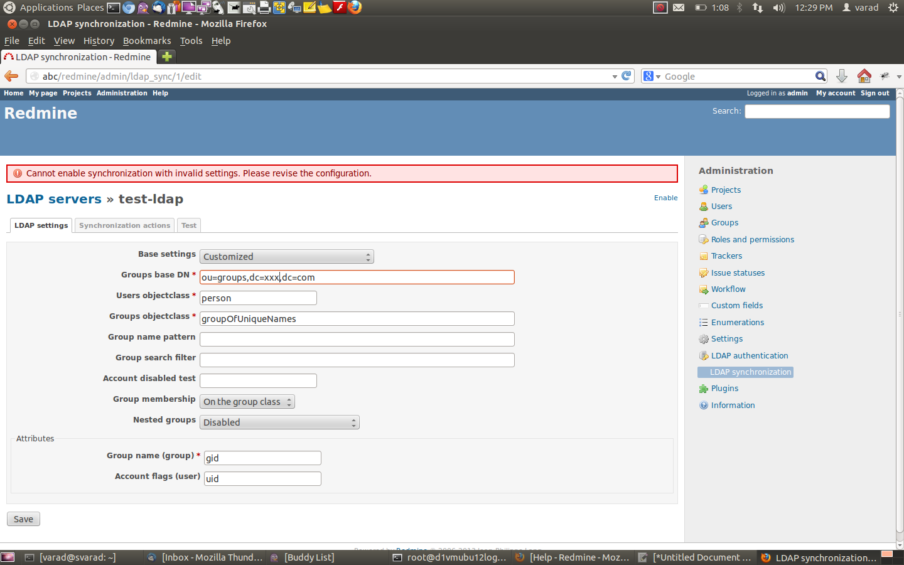Switch to the Inbox Thunderbird taskbar window
904x565 pixels.
(x=205, y=557)
